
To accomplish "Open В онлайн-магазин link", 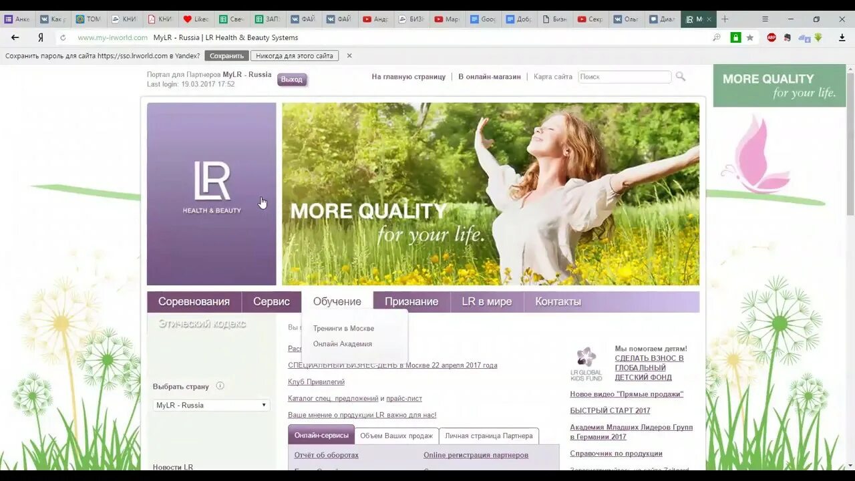I will (x=490, y=77).
